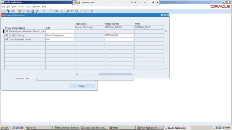Select the HR:Business Group profile option
Viewport: 232px width, 130px height.
click(x=25, y=35)
